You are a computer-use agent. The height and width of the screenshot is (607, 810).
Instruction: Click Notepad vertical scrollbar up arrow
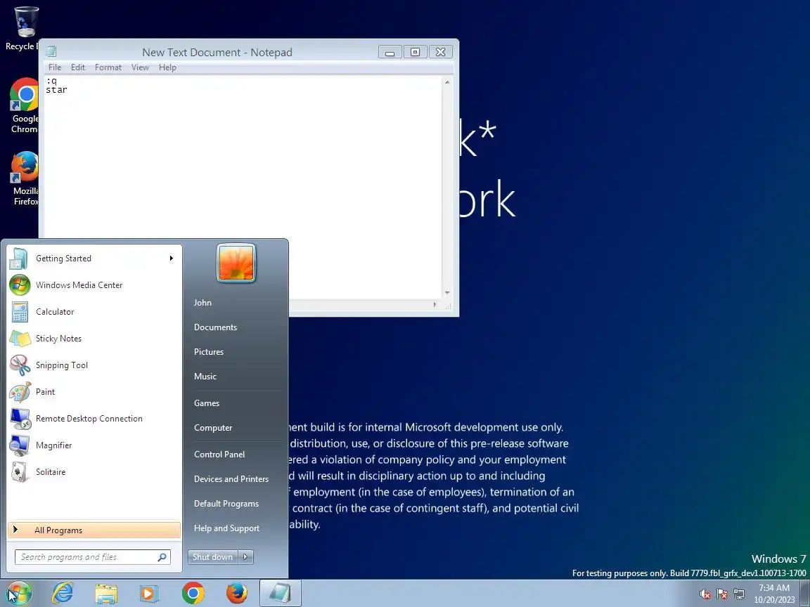[x=447, y=81]
